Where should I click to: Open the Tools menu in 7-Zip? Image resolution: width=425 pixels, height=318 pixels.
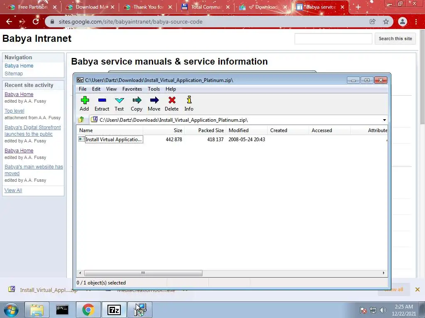pos(154,89)
